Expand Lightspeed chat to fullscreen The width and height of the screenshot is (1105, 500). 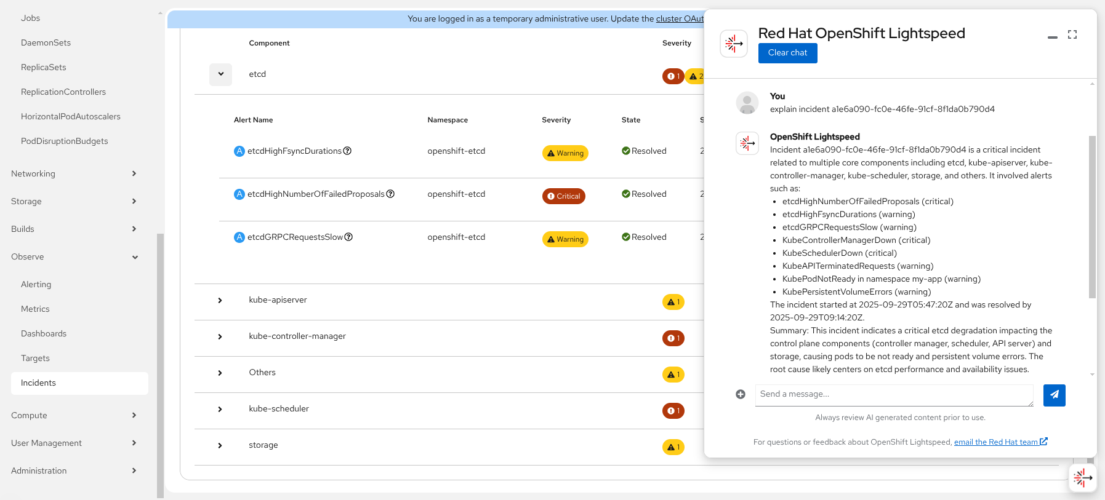[x=1072, y=34]
